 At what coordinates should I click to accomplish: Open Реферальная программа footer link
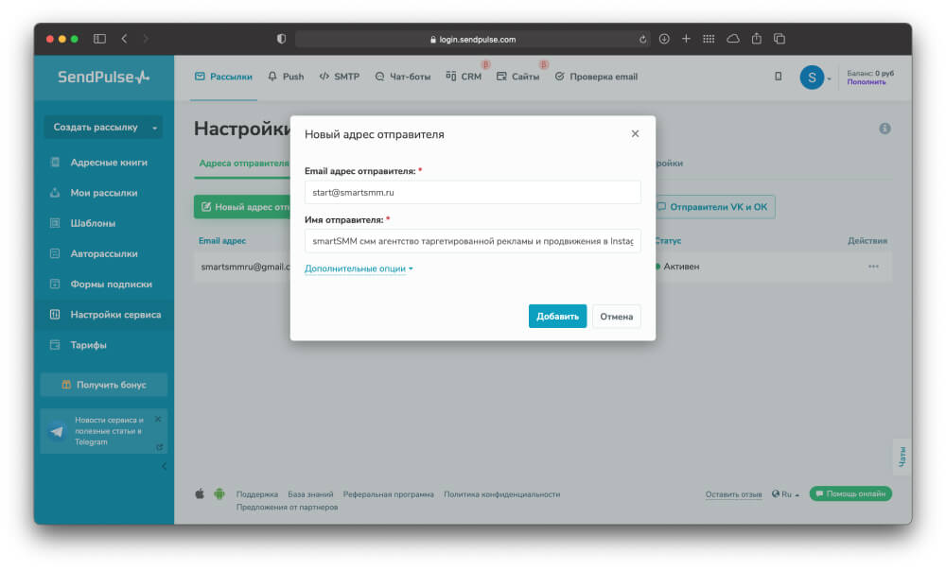point(388,494)
